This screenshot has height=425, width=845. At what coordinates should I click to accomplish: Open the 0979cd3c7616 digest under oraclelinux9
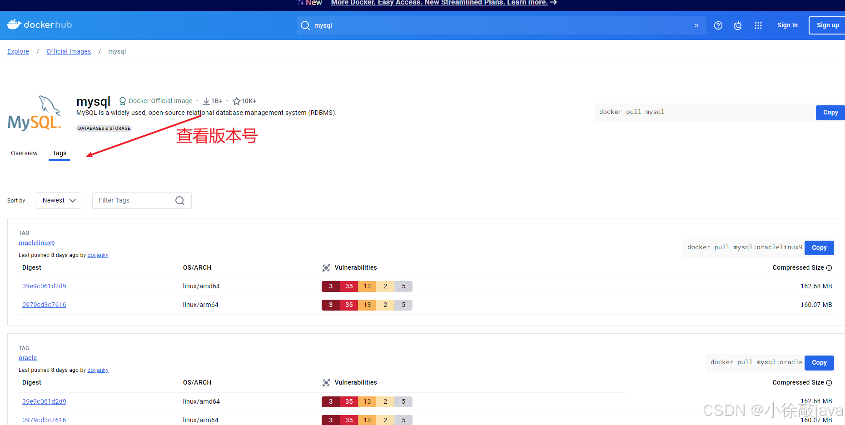point(44,305)
